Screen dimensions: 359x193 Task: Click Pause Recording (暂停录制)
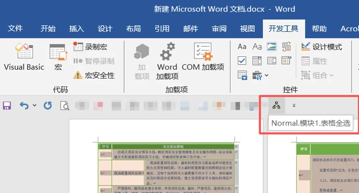tap(94, 61)
